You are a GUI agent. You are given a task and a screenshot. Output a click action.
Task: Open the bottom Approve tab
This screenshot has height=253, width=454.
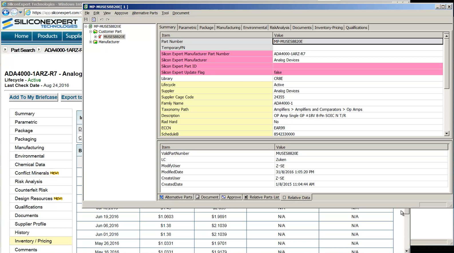point(231,197)
